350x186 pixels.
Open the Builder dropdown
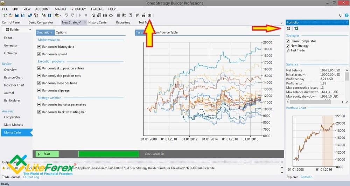pyautogui.click(x=30, y=29)
